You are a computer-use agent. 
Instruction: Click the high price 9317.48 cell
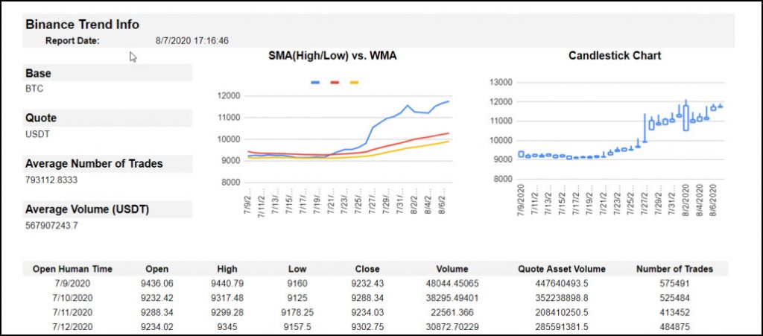click(x=227, y=297)
